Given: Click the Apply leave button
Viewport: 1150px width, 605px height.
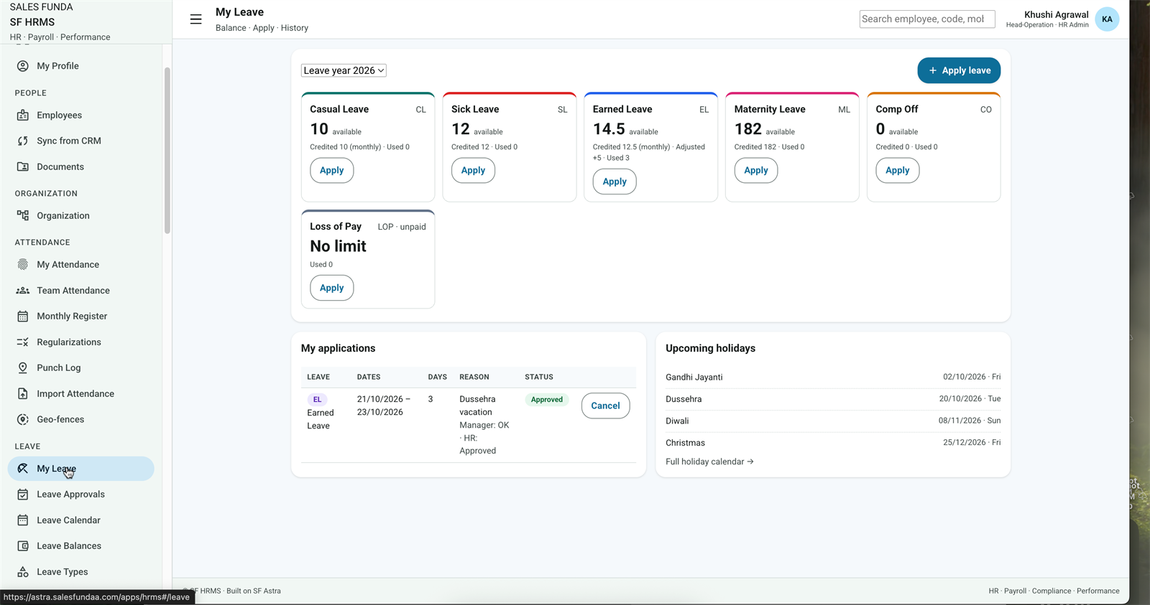Looking at the screenshot, I should coord(959,70).
